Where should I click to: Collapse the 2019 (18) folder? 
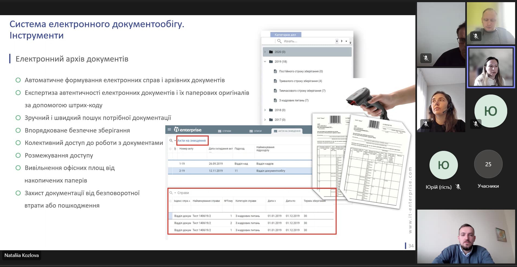click(x=265, y=62)
